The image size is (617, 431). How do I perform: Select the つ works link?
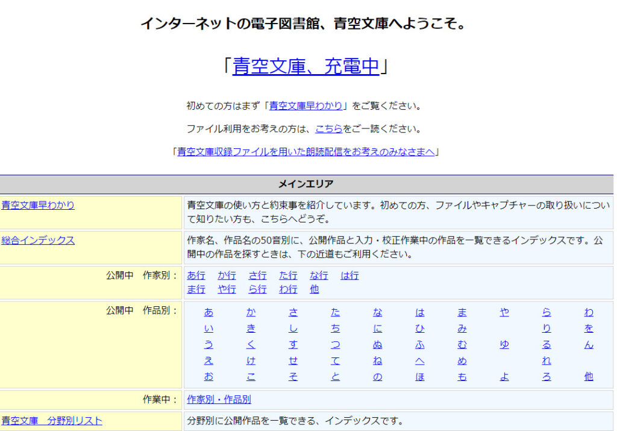coord(335,345)
